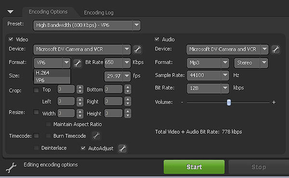Open the Stereo channel dropdown
Viewport: 289px width, 178px height.
point(251,63)
